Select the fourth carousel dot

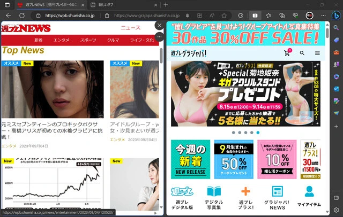point(252,133)
